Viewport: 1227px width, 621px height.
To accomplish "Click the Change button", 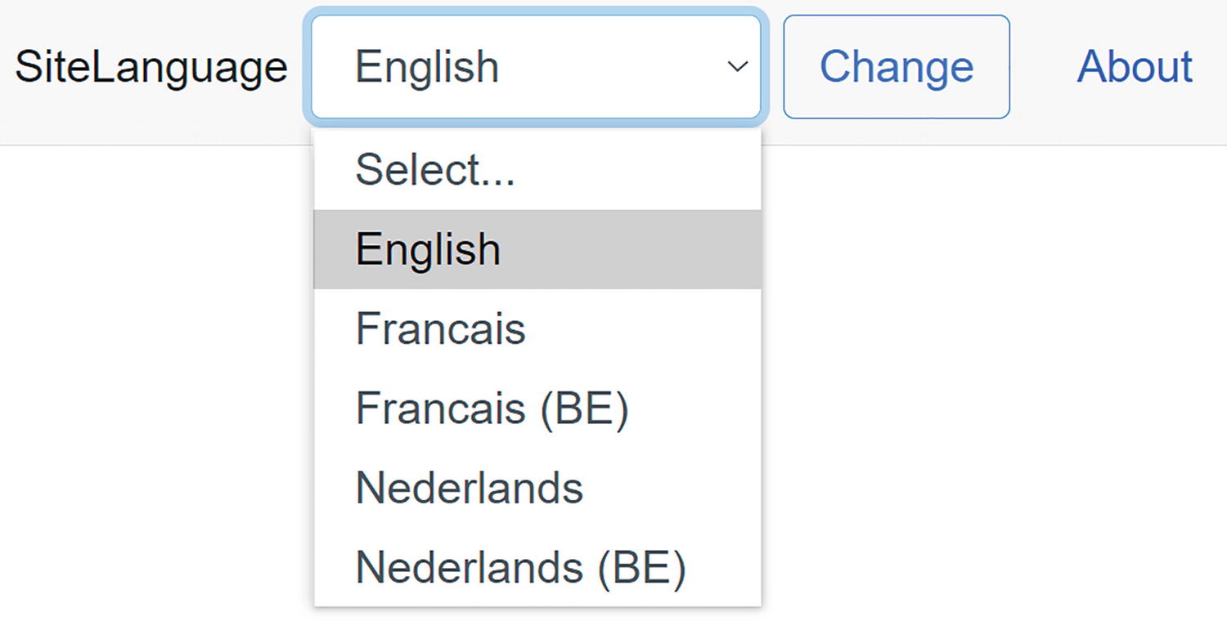I will [x=896, y=67].
